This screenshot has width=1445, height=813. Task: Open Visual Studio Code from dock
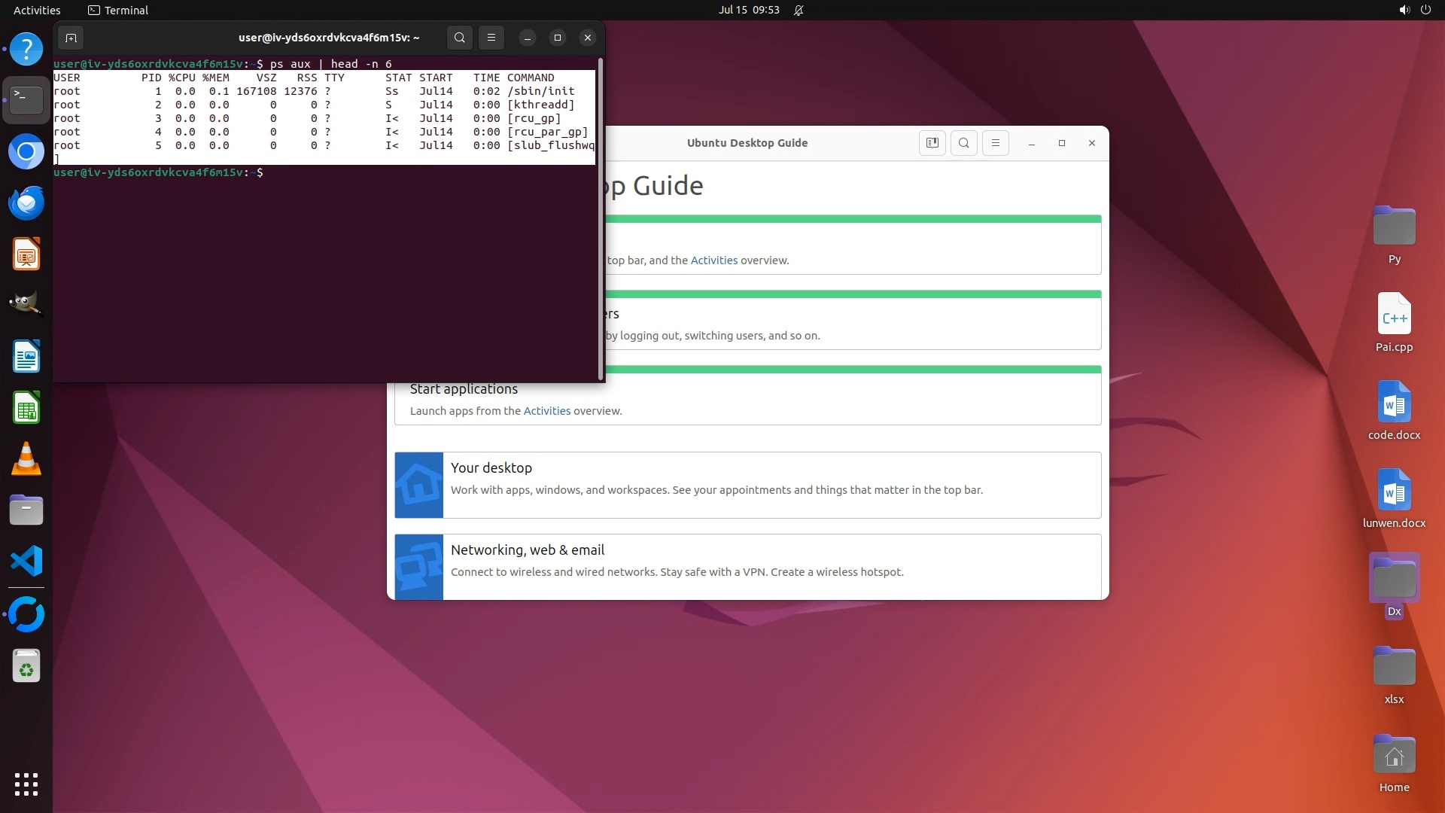point(26,561)
